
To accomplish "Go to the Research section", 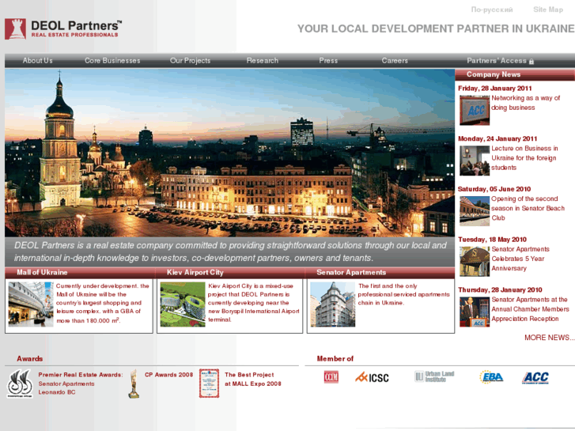I will [263, 61].
